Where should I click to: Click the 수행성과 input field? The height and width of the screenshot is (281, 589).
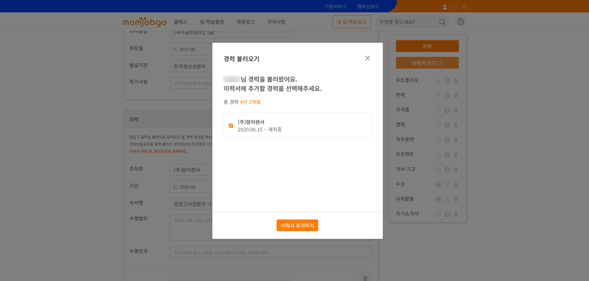[x=270, y=252]
